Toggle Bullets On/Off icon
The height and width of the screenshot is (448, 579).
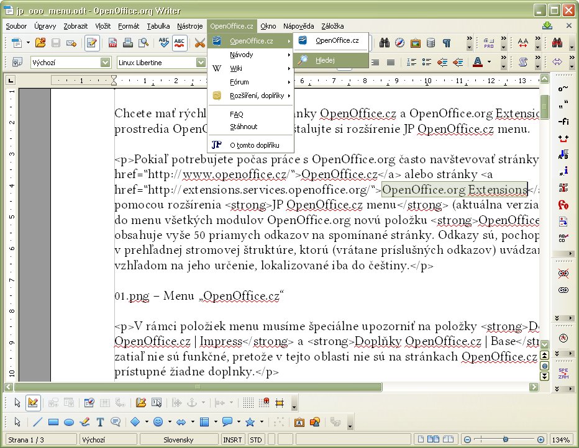point(427,62)
